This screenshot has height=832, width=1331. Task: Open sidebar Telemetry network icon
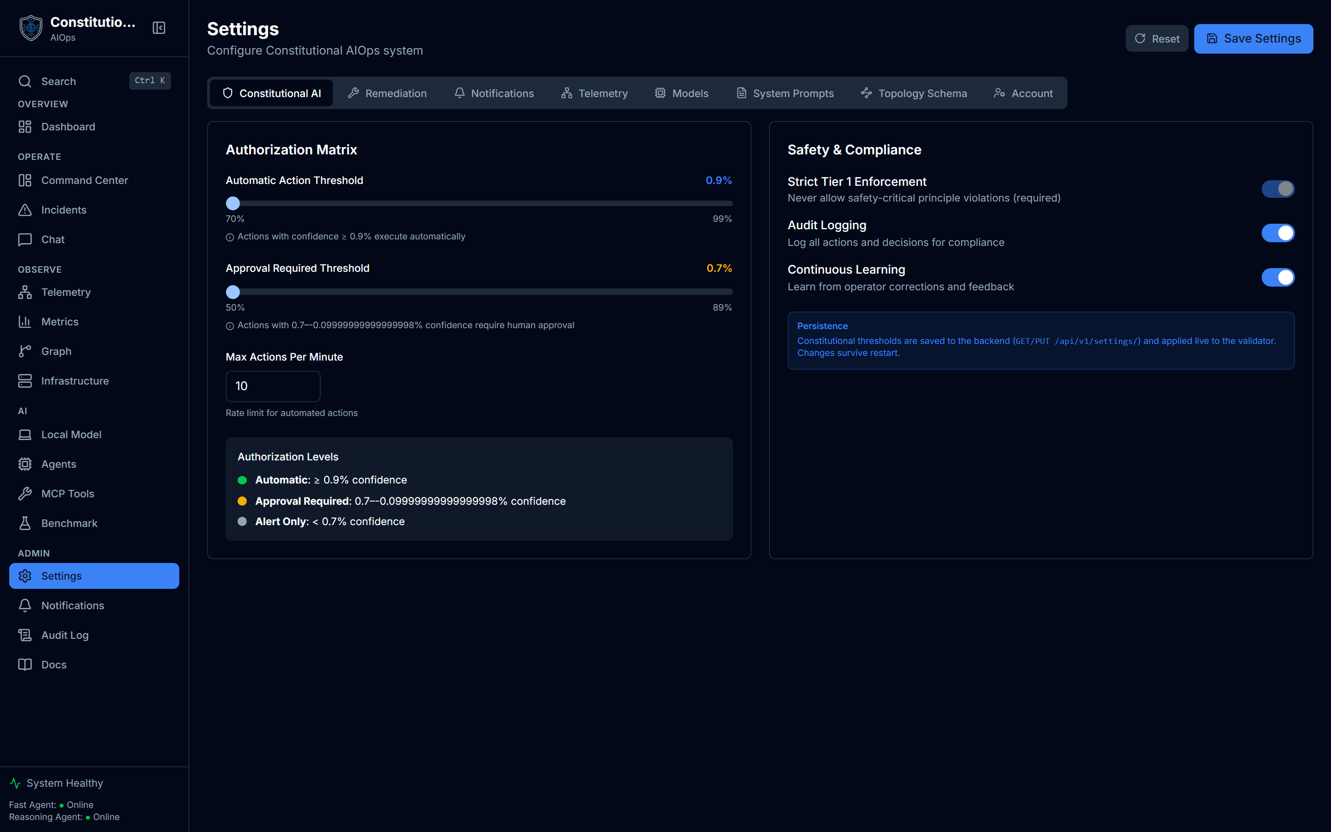25,292
